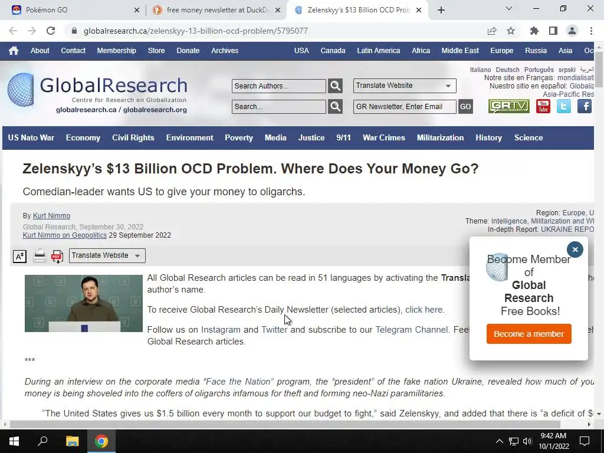Image resolution: width=604 pixels, height=453 pixels.
Task: Open the Donate menu item
Action: point(188,51)
